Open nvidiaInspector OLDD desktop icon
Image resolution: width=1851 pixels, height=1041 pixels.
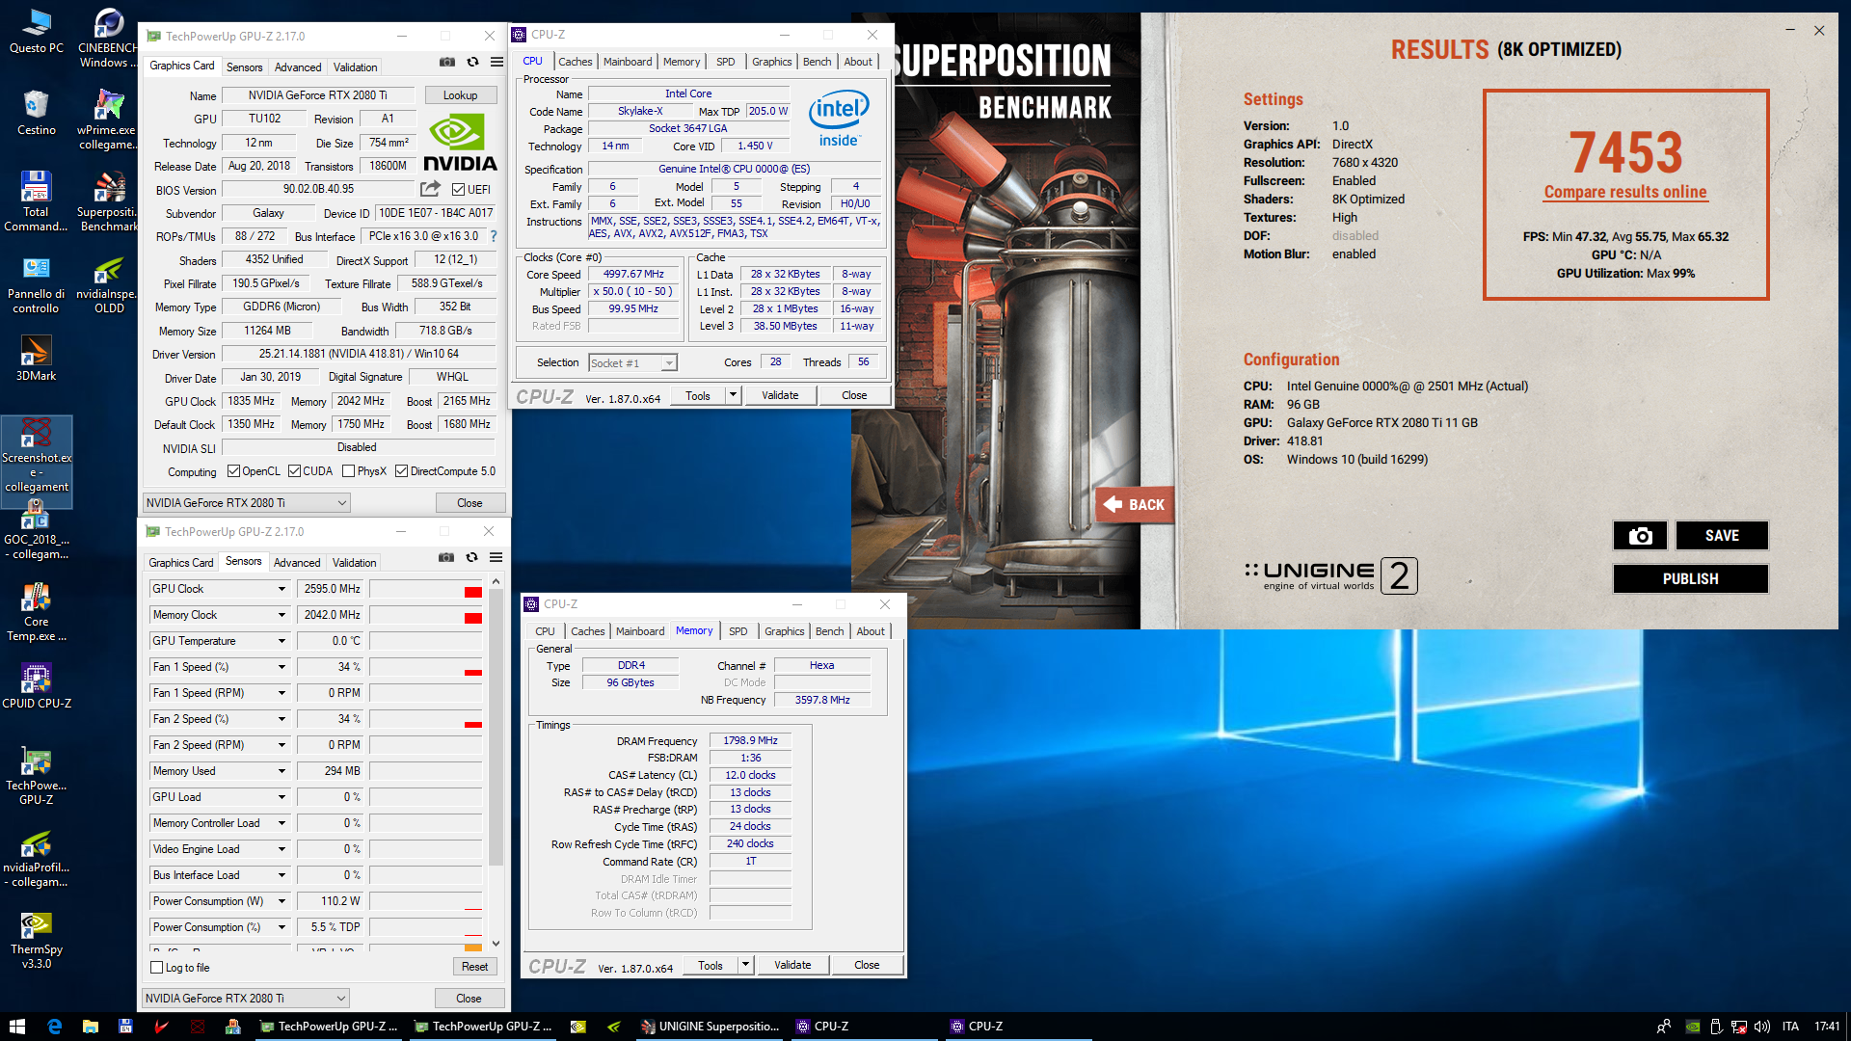(x=107, y=283)
